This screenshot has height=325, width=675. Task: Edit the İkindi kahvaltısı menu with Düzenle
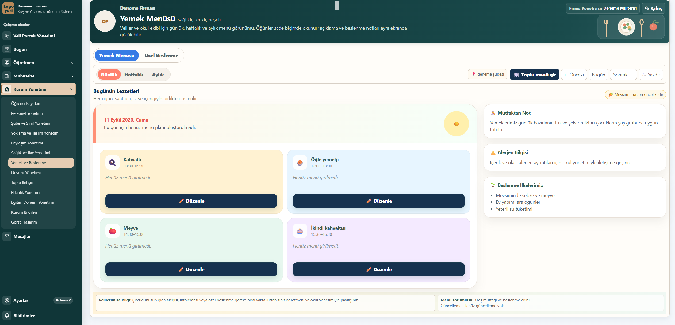tap(379, 269)
